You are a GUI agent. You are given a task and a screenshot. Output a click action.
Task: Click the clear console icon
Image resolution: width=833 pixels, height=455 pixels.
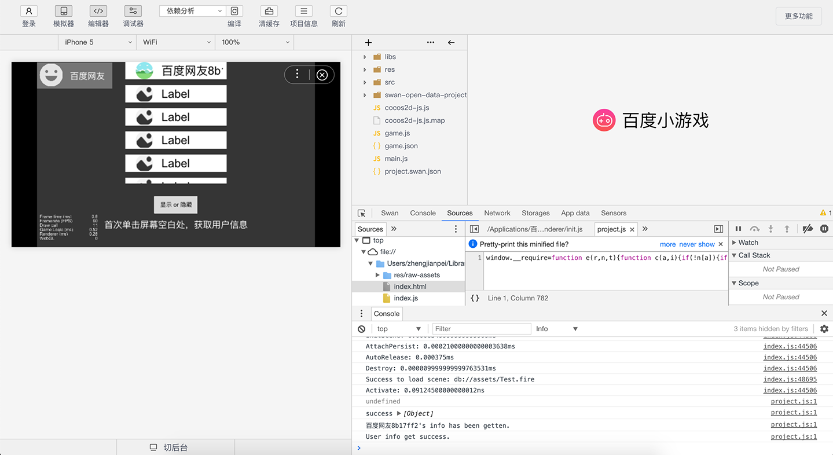pyautogui.click(x=362, y=329)
